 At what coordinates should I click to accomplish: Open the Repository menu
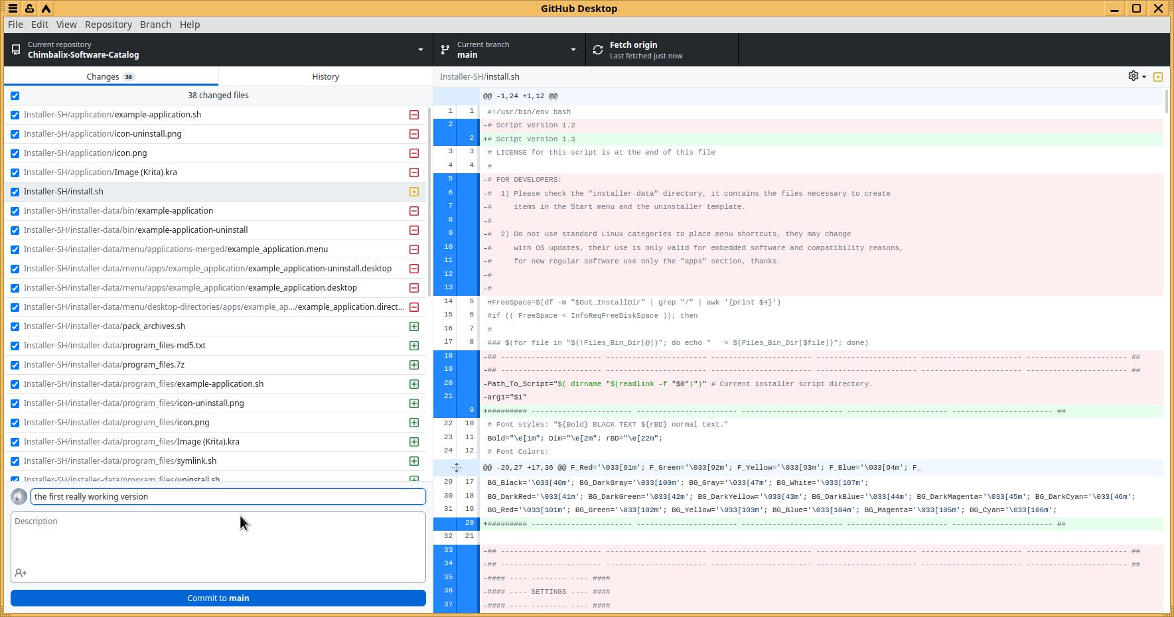[x=108, y=25]
